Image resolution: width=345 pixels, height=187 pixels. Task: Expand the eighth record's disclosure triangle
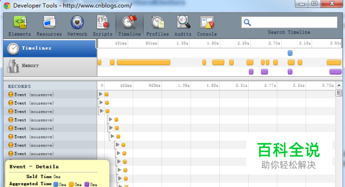[118, 153]
